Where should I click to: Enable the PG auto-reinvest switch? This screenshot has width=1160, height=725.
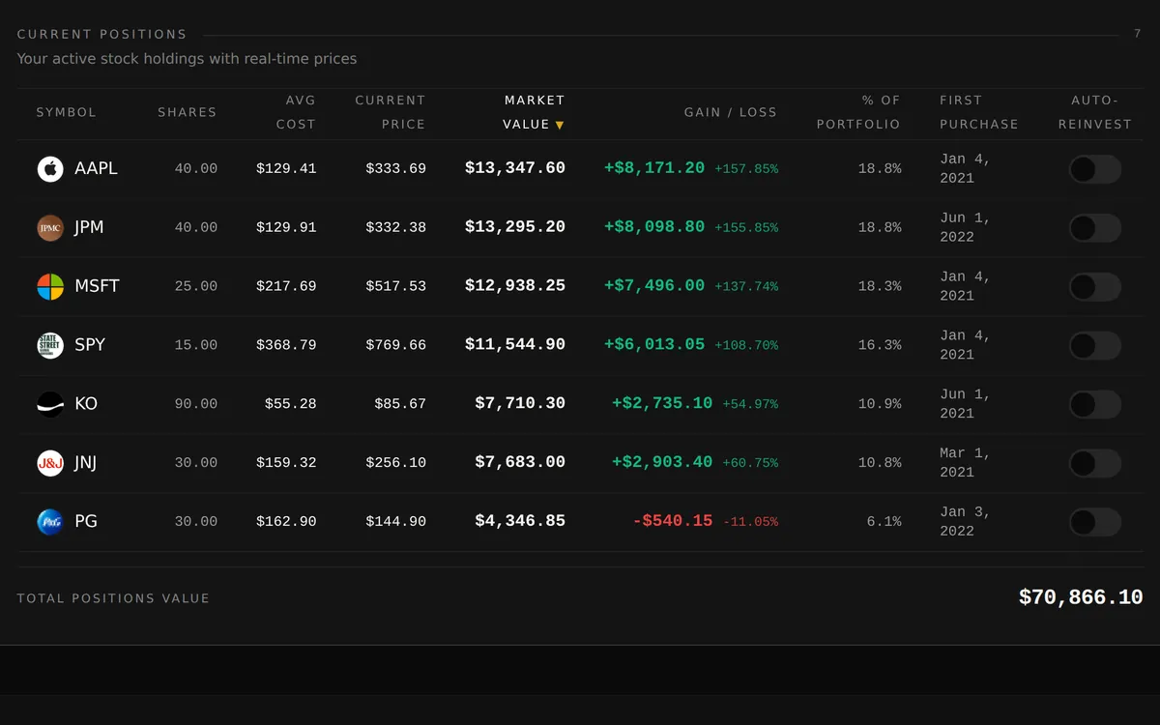pyautogui.click(x=1095, y=522)
